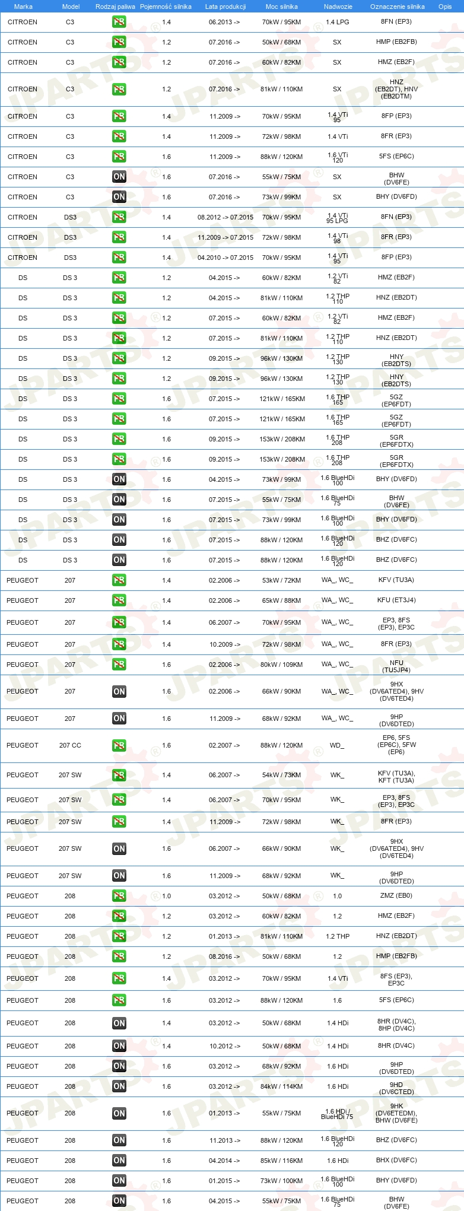This screenshot has height=1211, width=464.
Task: Click the PB fuel icon for Citroen C3 HMP (EB2FB)
Action: (119, 42)
